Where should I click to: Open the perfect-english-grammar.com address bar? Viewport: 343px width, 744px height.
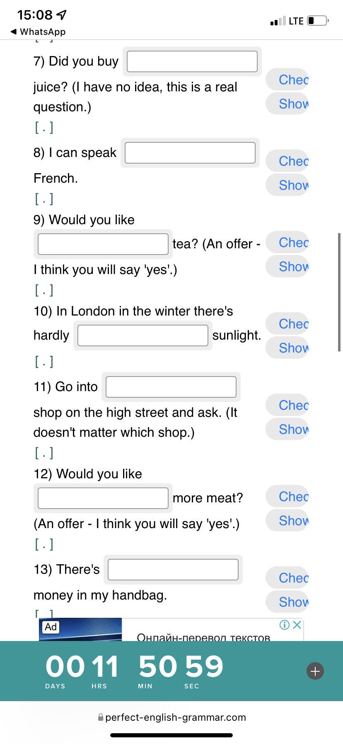pos(171,717)
